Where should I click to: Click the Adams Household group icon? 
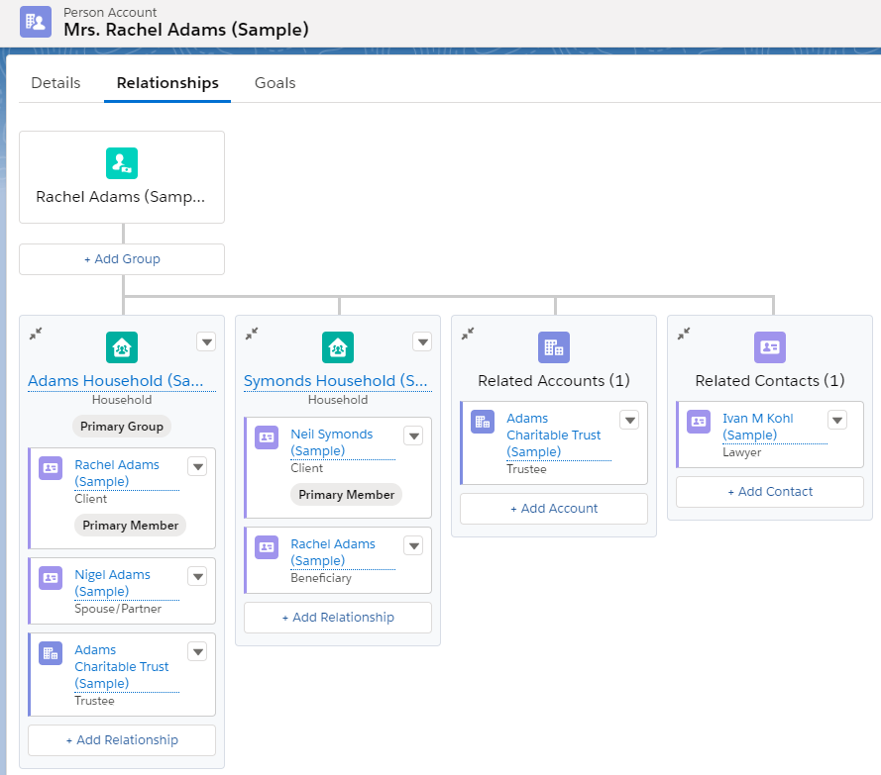(122, 347)
